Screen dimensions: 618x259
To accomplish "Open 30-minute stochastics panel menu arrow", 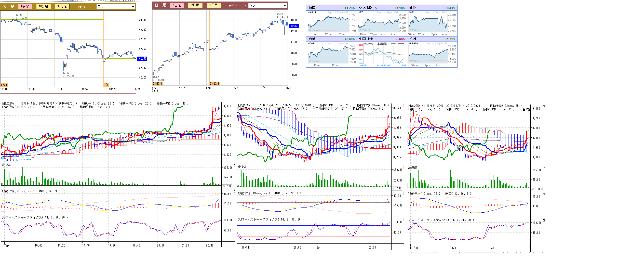I will click(544, 220).
